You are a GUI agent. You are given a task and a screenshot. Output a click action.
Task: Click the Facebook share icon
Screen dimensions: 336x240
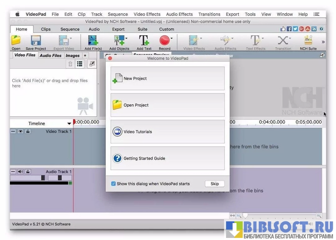(x=289, y=29)
